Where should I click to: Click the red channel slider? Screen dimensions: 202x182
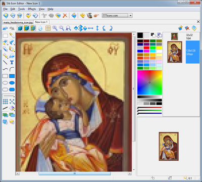[149, 107]
